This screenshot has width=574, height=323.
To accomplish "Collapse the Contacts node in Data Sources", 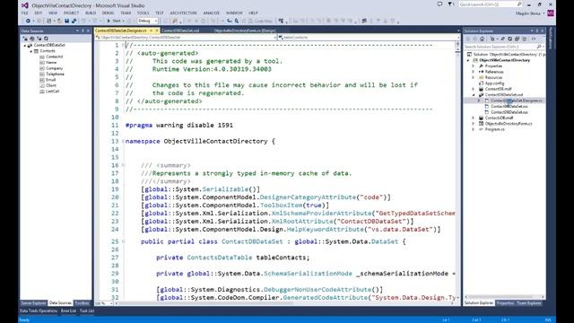I will coord(31,51).
